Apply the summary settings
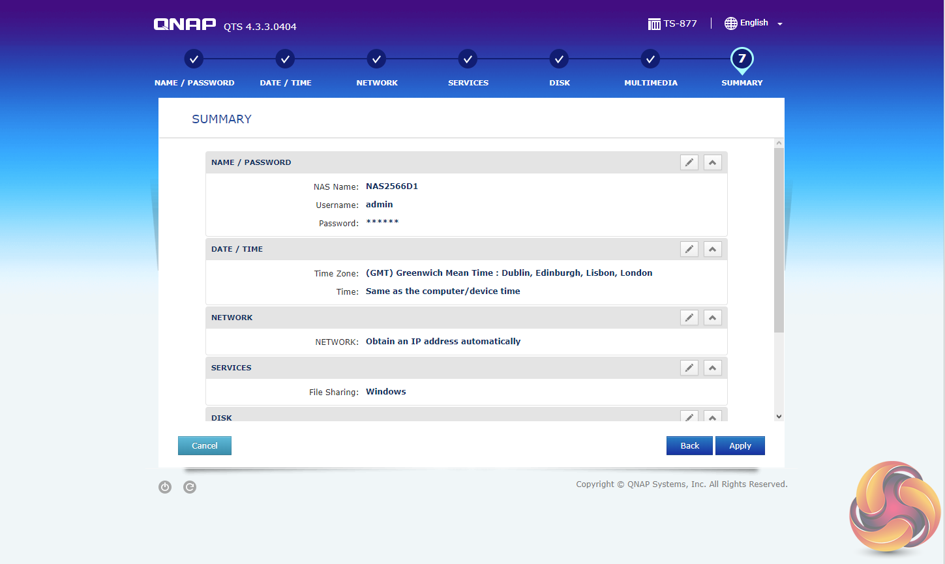Viewport: 945px width, 564px height. [x=740, y=446]
